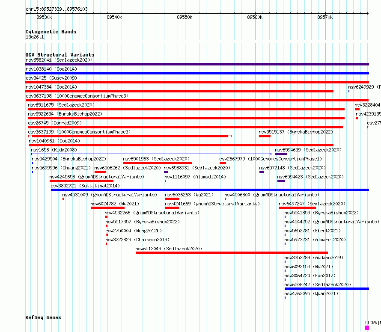Click the nsv1658 (Kidd2008) label
Viewport: 381px width, 332px height.
click(54, 150)
